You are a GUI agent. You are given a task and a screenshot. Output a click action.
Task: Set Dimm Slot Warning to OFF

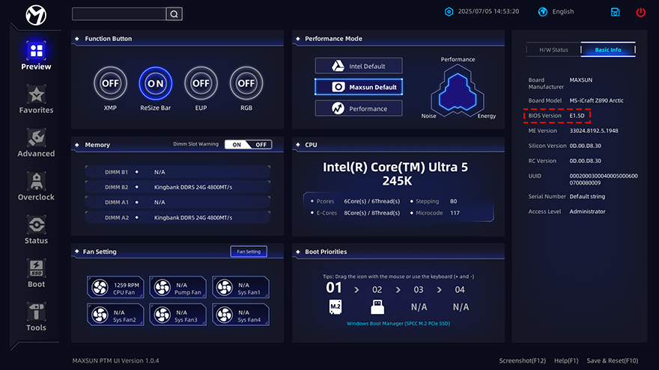pyautogui.click(x=261, y=145)
